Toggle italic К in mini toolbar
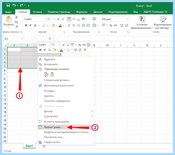 [x=45, y=50]
